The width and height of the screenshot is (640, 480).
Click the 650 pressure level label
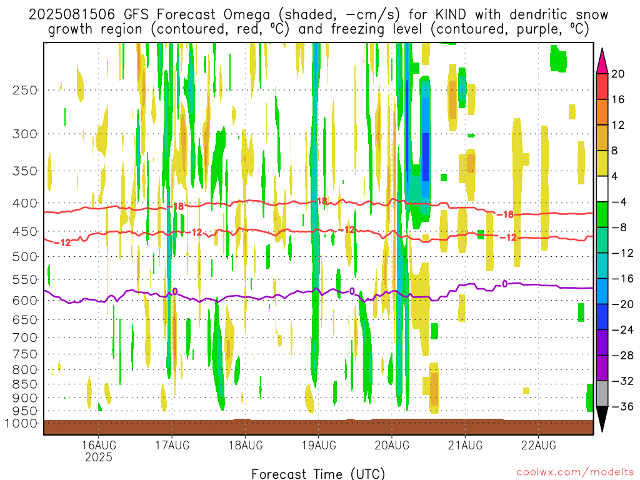[x=25, y=319]
